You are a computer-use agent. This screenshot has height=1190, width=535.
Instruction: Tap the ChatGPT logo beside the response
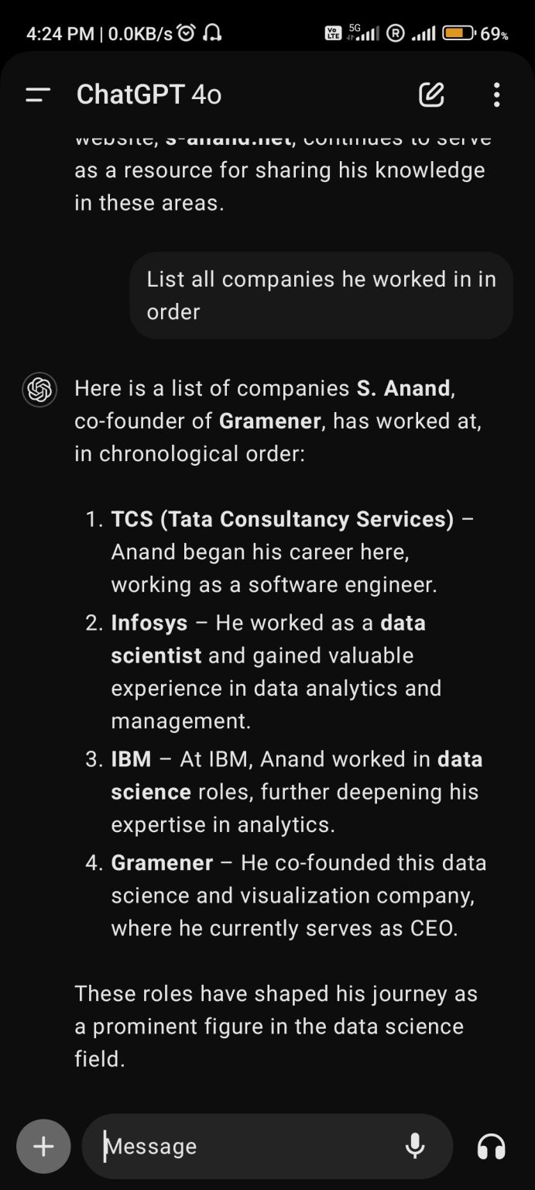(x=39, y=389)
